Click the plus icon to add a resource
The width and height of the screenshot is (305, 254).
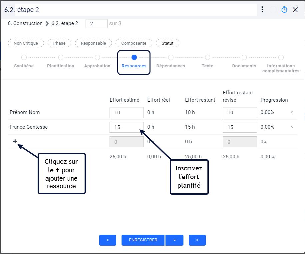[x=15, y=141]
